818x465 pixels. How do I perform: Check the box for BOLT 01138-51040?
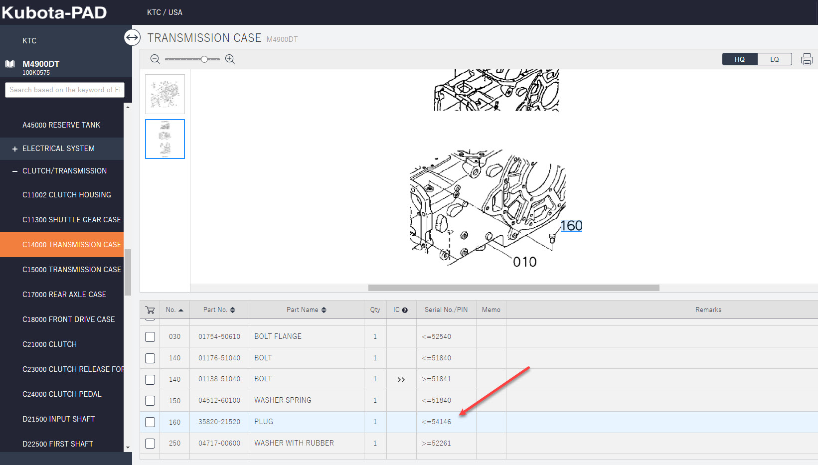pyautogui.click(x=150, y=380)
